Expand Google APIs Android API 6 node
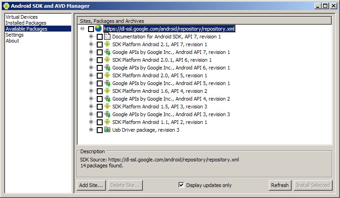This screenshot has height=198, width=340. pos(91,67)
